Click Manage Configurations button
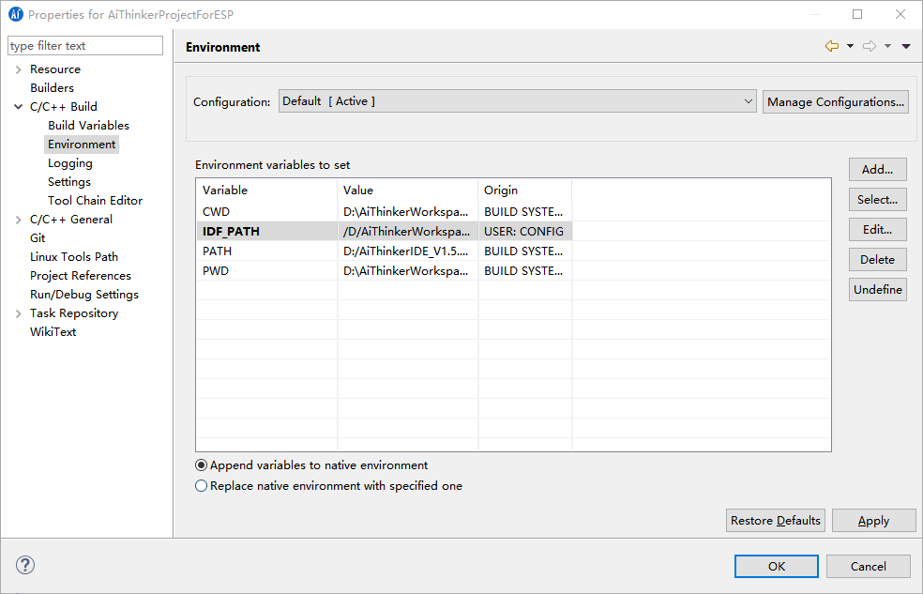The width and height of the screenshot is (923, 594). [835, 101]
